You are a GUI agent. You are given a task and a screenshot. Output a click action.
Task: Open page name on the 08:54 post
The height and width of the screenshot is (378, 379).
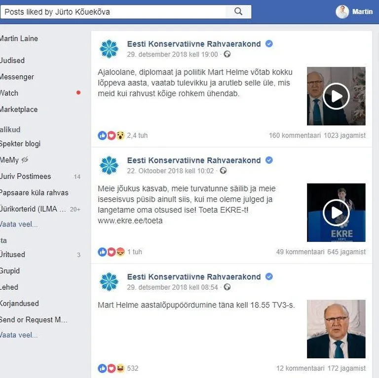[194, 277]
